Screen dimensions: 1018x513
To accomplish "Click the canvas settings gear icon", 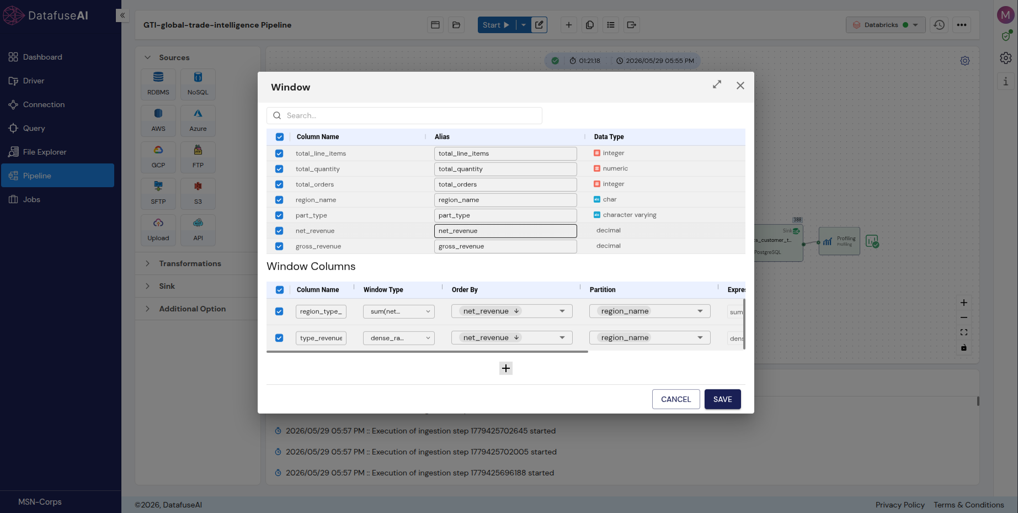I will coord(965,61).
